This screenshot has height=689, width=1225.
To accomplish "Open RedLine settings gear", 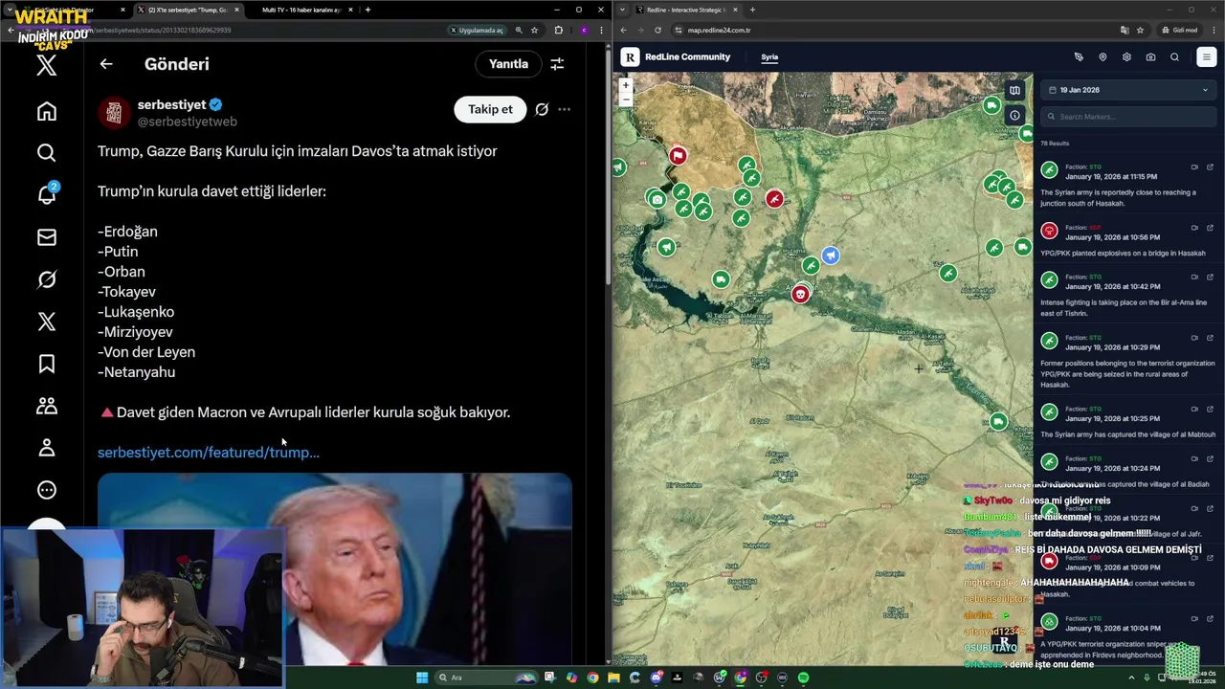I will tap(1126, 57).
